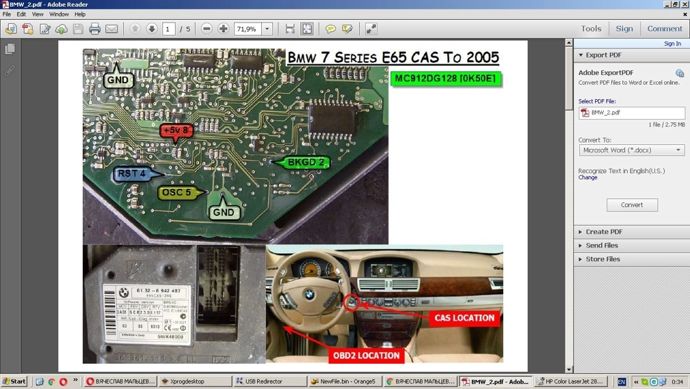Click the selected PDF file field BMW_2.pdf
The image size is (690, 389).
[631, 113]
